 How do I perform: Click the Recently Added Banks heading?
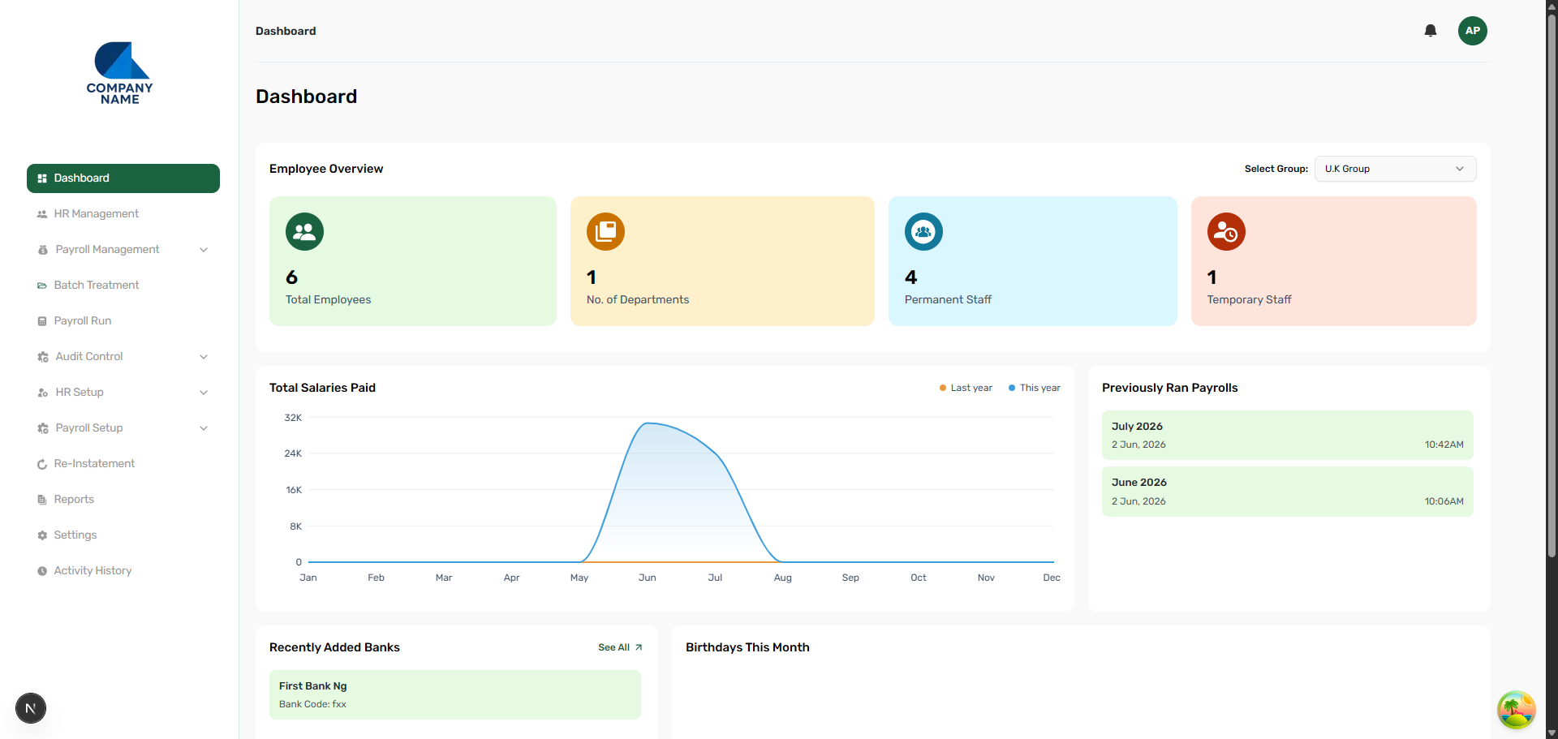tap(334, 647)
